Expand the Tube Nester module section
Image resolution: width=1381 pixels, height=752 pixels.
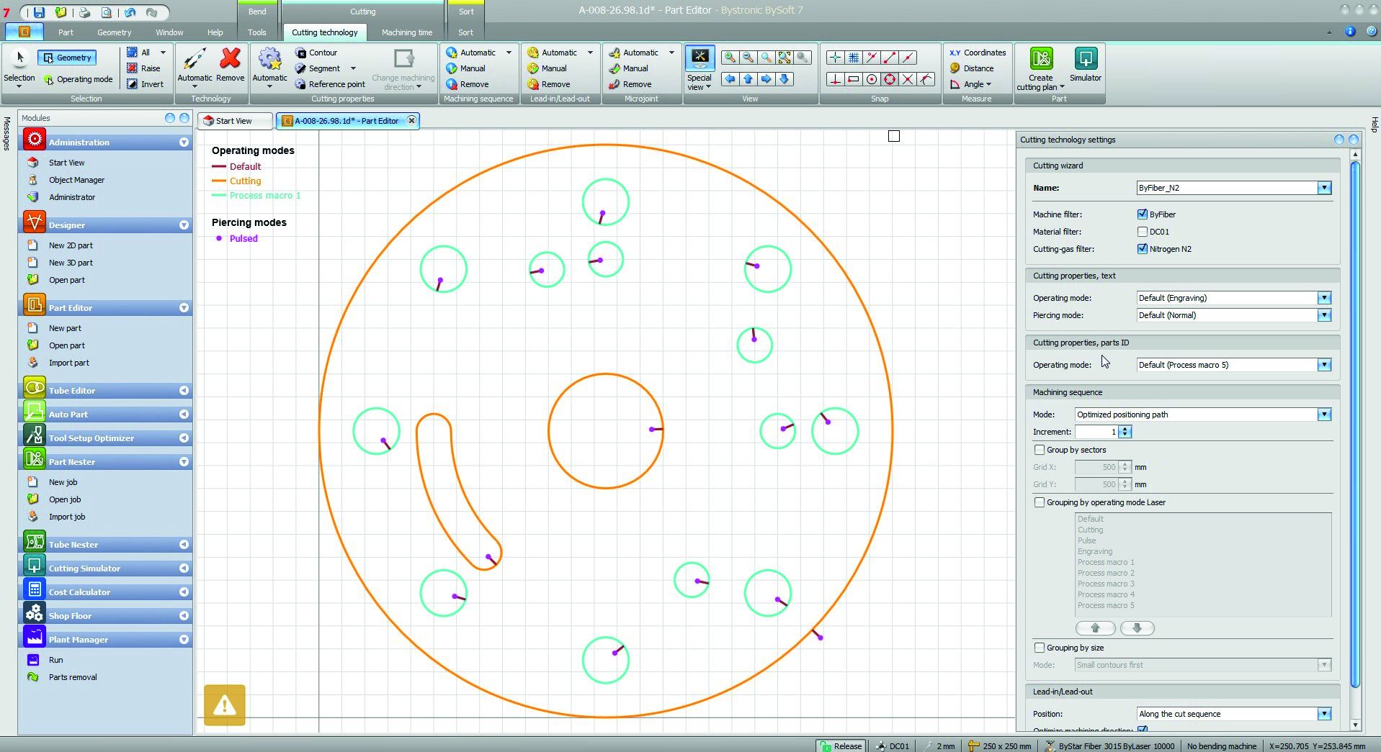[x=184, y=545]
